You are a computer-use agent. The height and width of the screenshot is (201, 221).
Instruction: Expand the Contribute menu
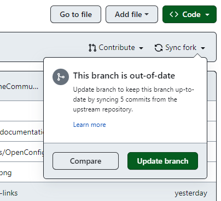point(116,48)
